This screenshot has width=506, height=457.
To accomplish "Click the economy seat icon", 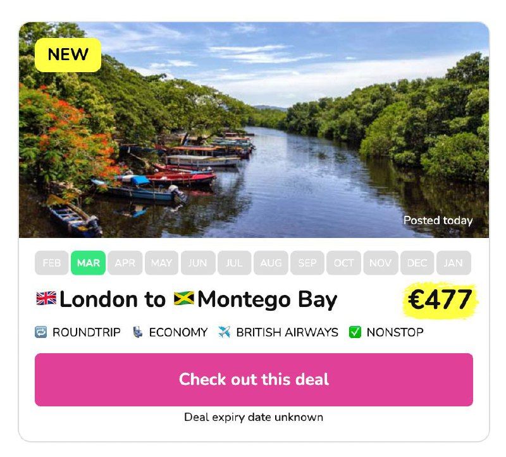I will point(138,332).
